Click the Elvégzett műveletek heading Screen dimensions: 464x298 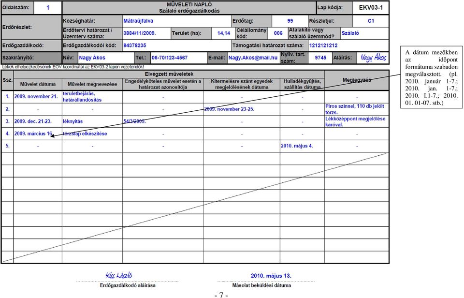tap(169, 74)
